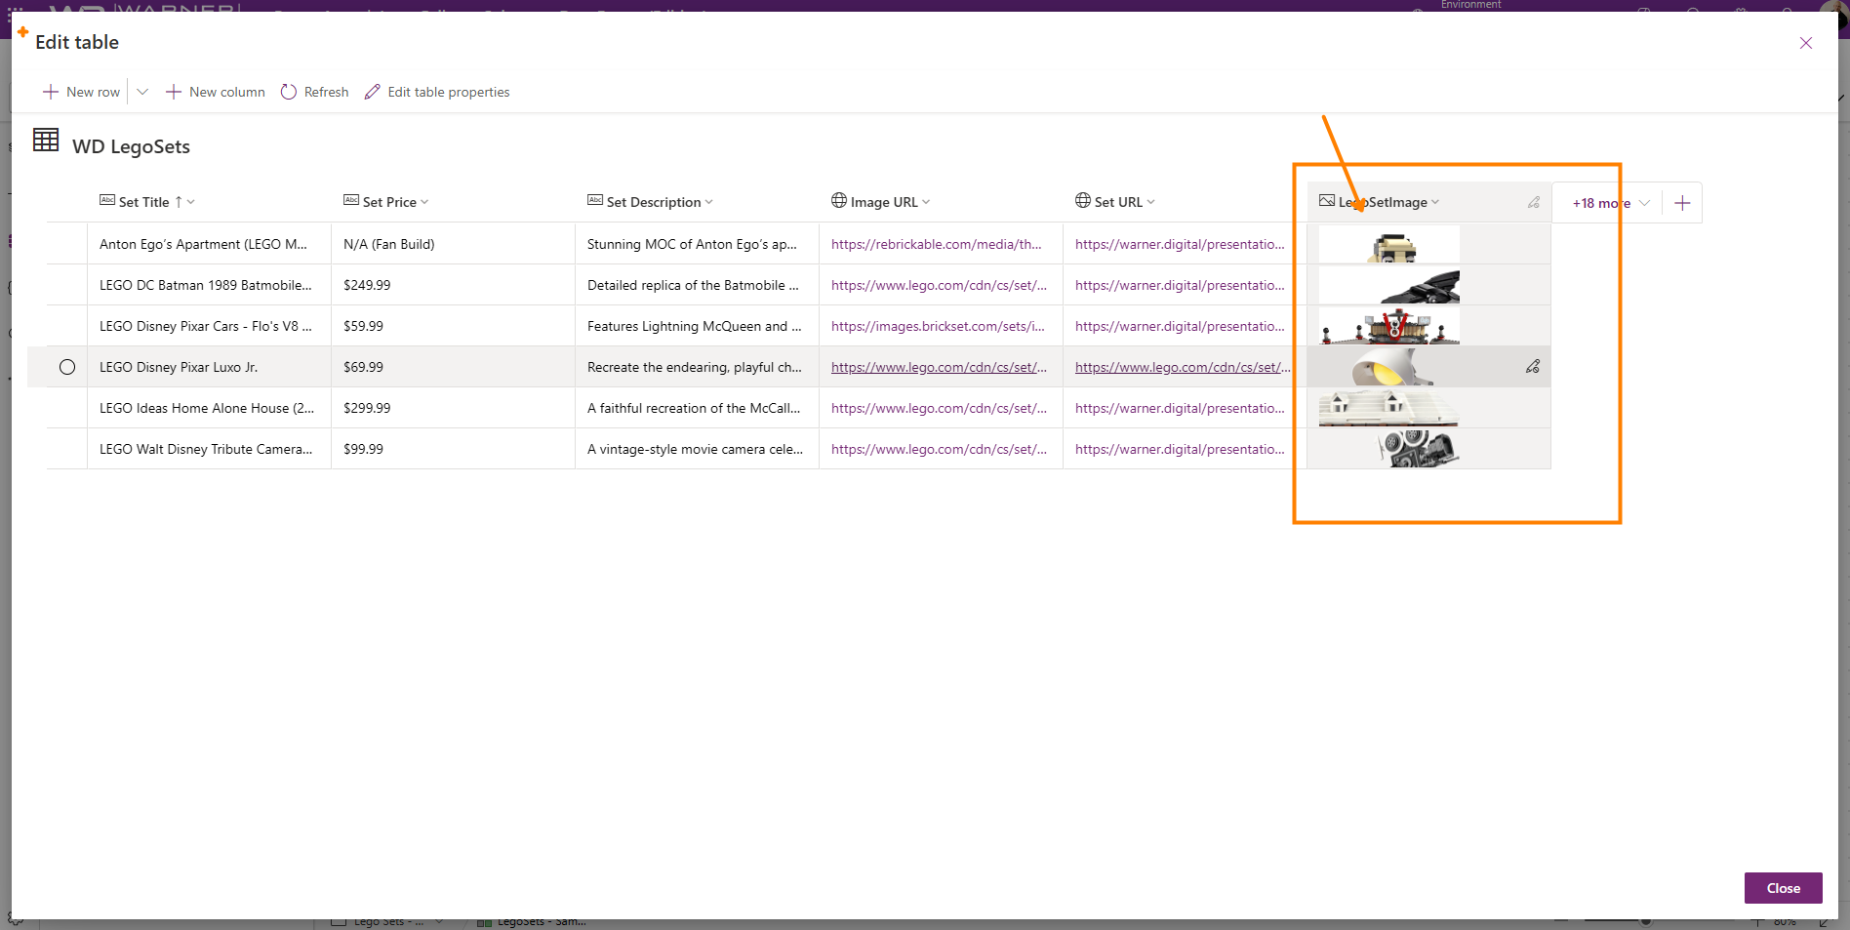1850x930 pixels.
Task: Select cell 'Anton Ego's Apartment (LEGO M...'
Action: 209,244
